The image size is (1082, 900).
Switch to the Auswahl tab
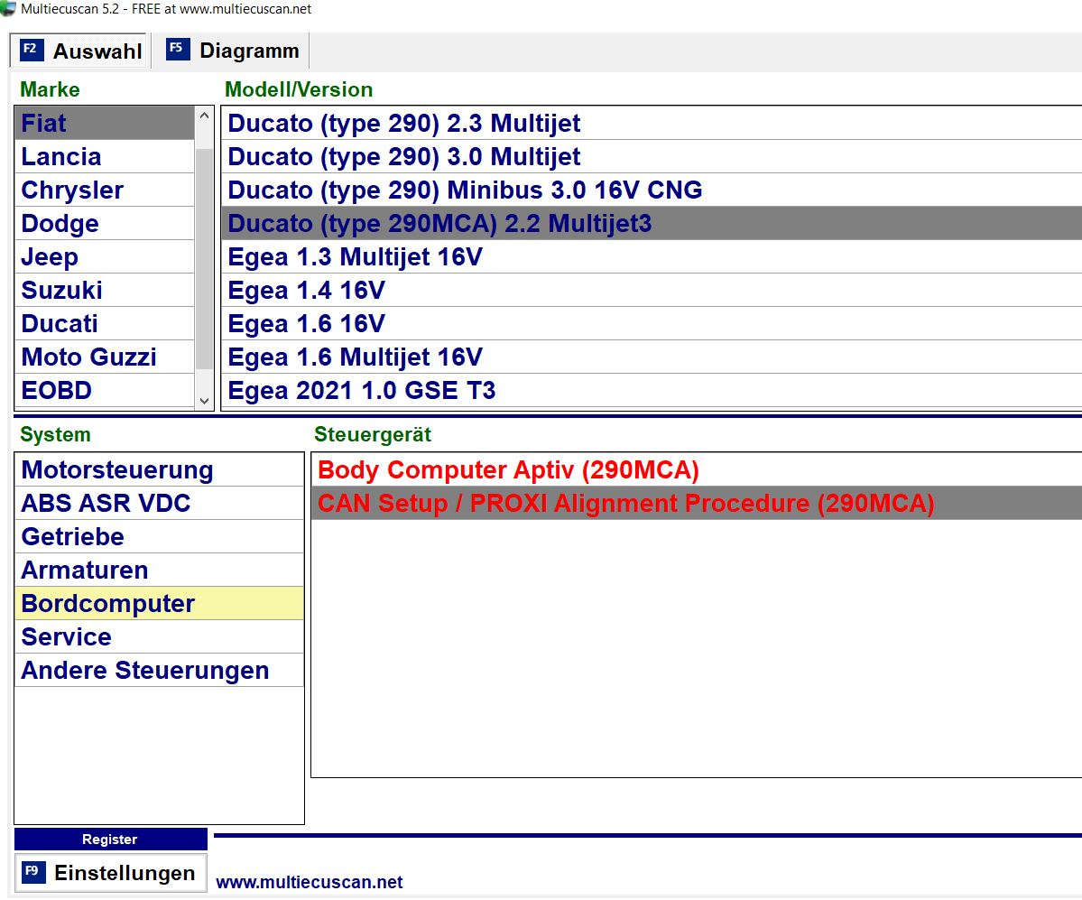[x=79, y=51]
